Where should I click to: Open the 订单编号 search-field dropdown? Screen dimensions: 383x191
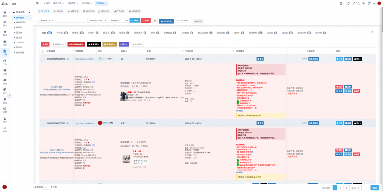[x=44, y=21]
